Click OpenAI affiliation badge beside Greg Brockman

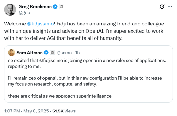[x=62, y=7]
